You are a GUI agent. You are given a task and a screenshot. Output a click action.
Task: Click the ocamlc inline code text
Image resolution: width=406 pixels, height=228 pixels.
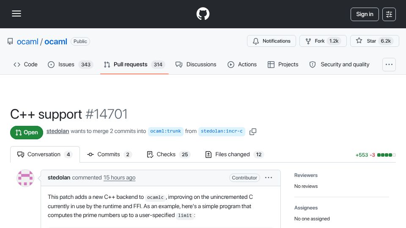coord(155,198)
